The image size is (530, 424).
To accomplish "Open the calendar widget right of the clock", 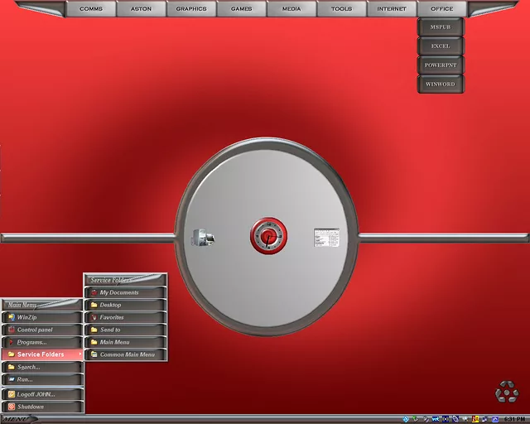I will coord(326,238).
